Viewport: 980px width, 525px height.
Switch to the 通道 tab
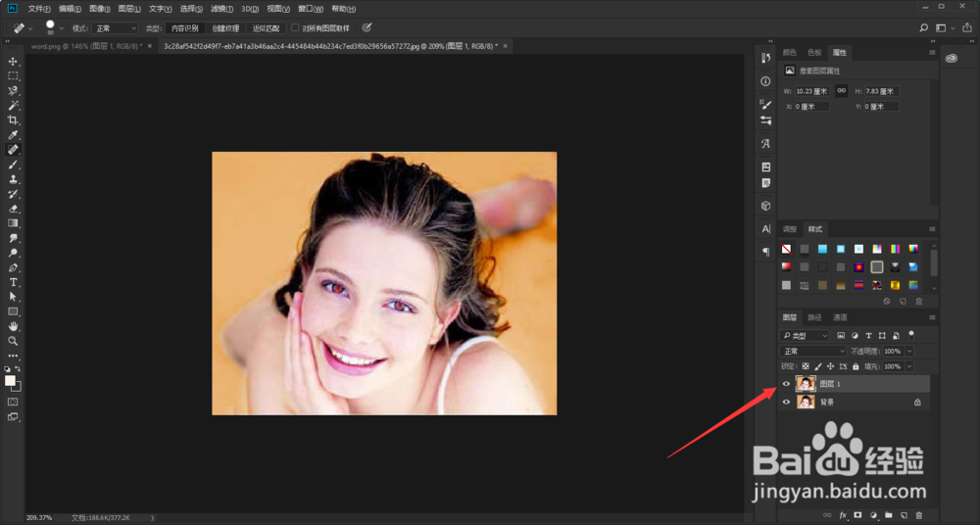tap(840, 317)
